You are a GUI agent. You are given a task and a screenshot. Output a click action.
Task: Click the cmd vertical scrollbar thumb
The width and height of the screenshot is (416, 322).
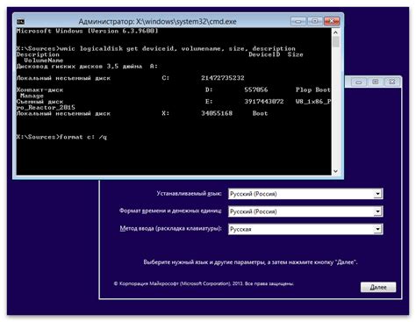335,42
